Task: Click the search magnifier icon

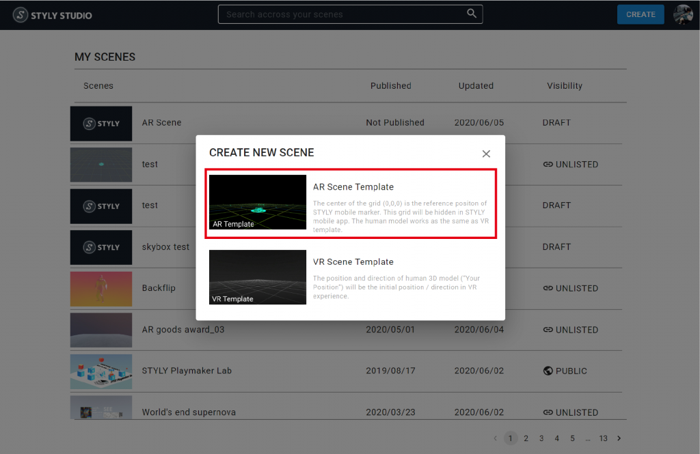Action: (472, 14)
